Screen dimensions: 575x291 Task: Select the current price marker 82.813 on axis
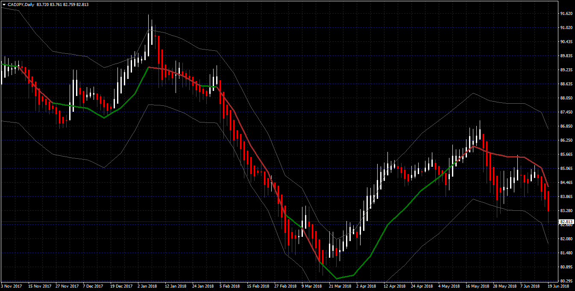point(566,222)
